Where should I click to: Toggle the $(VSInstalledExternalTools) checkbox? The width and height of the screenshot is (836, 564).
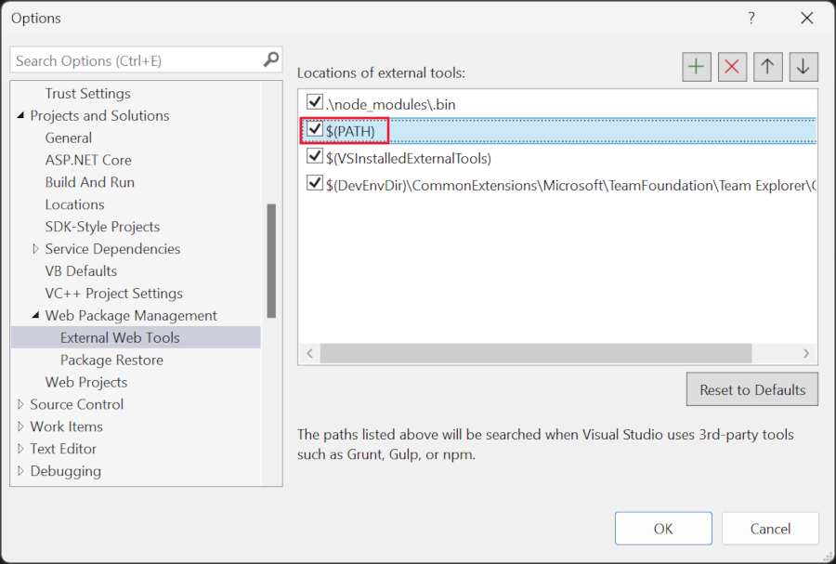point(315,156)
